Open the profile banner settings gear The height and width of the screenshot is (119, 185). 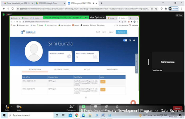coord(134,40)
